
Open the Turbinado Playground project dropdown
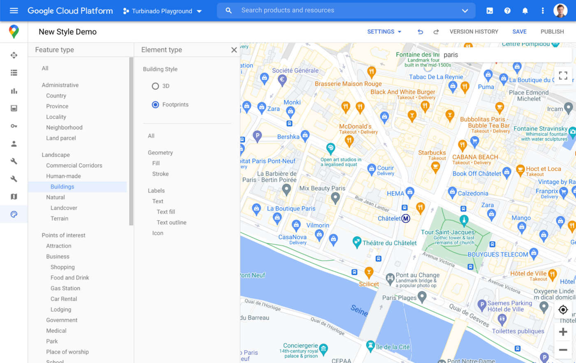point(162,11)
